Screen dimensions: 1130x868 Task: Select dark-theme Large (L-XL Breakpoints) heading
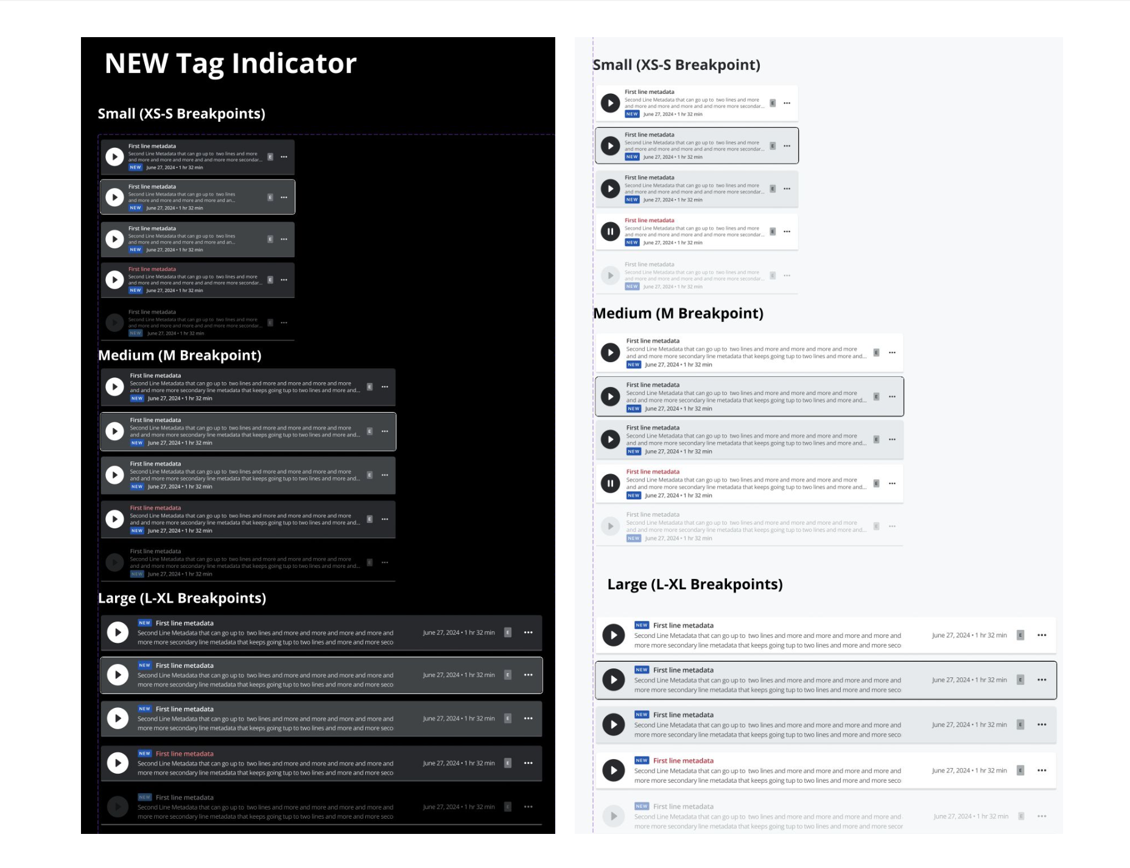tap(182, 598)
